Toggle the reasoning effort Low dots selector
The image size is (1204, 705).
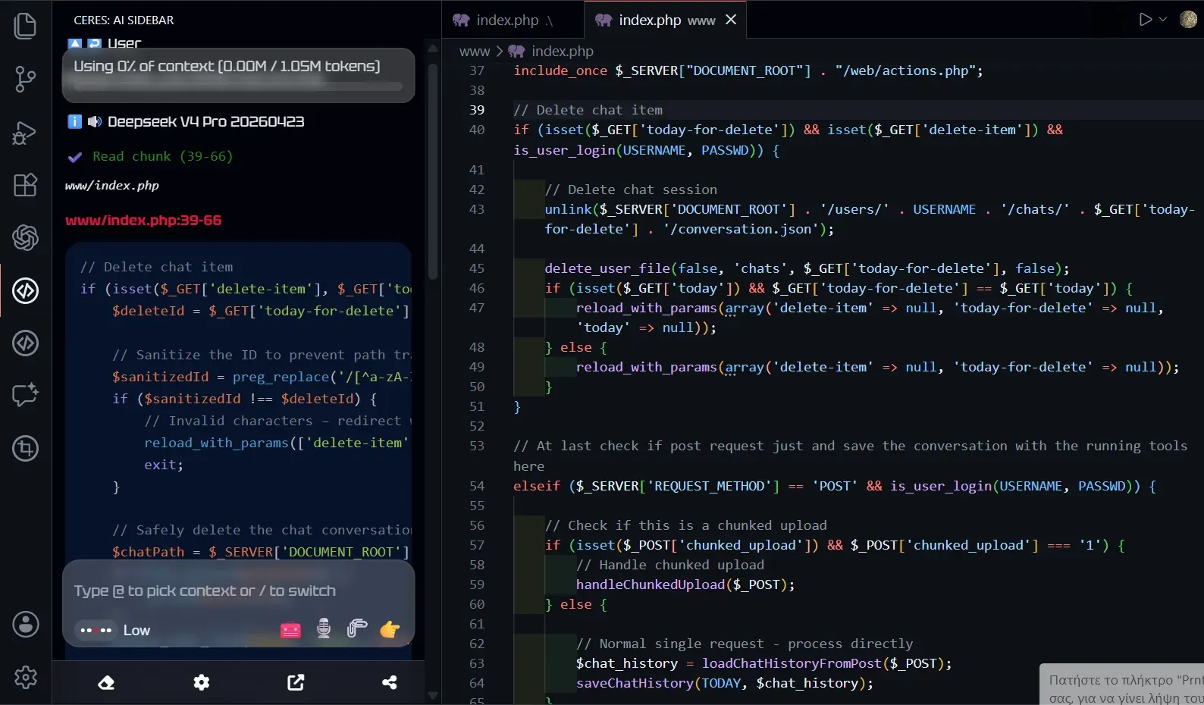pos(96,630)
